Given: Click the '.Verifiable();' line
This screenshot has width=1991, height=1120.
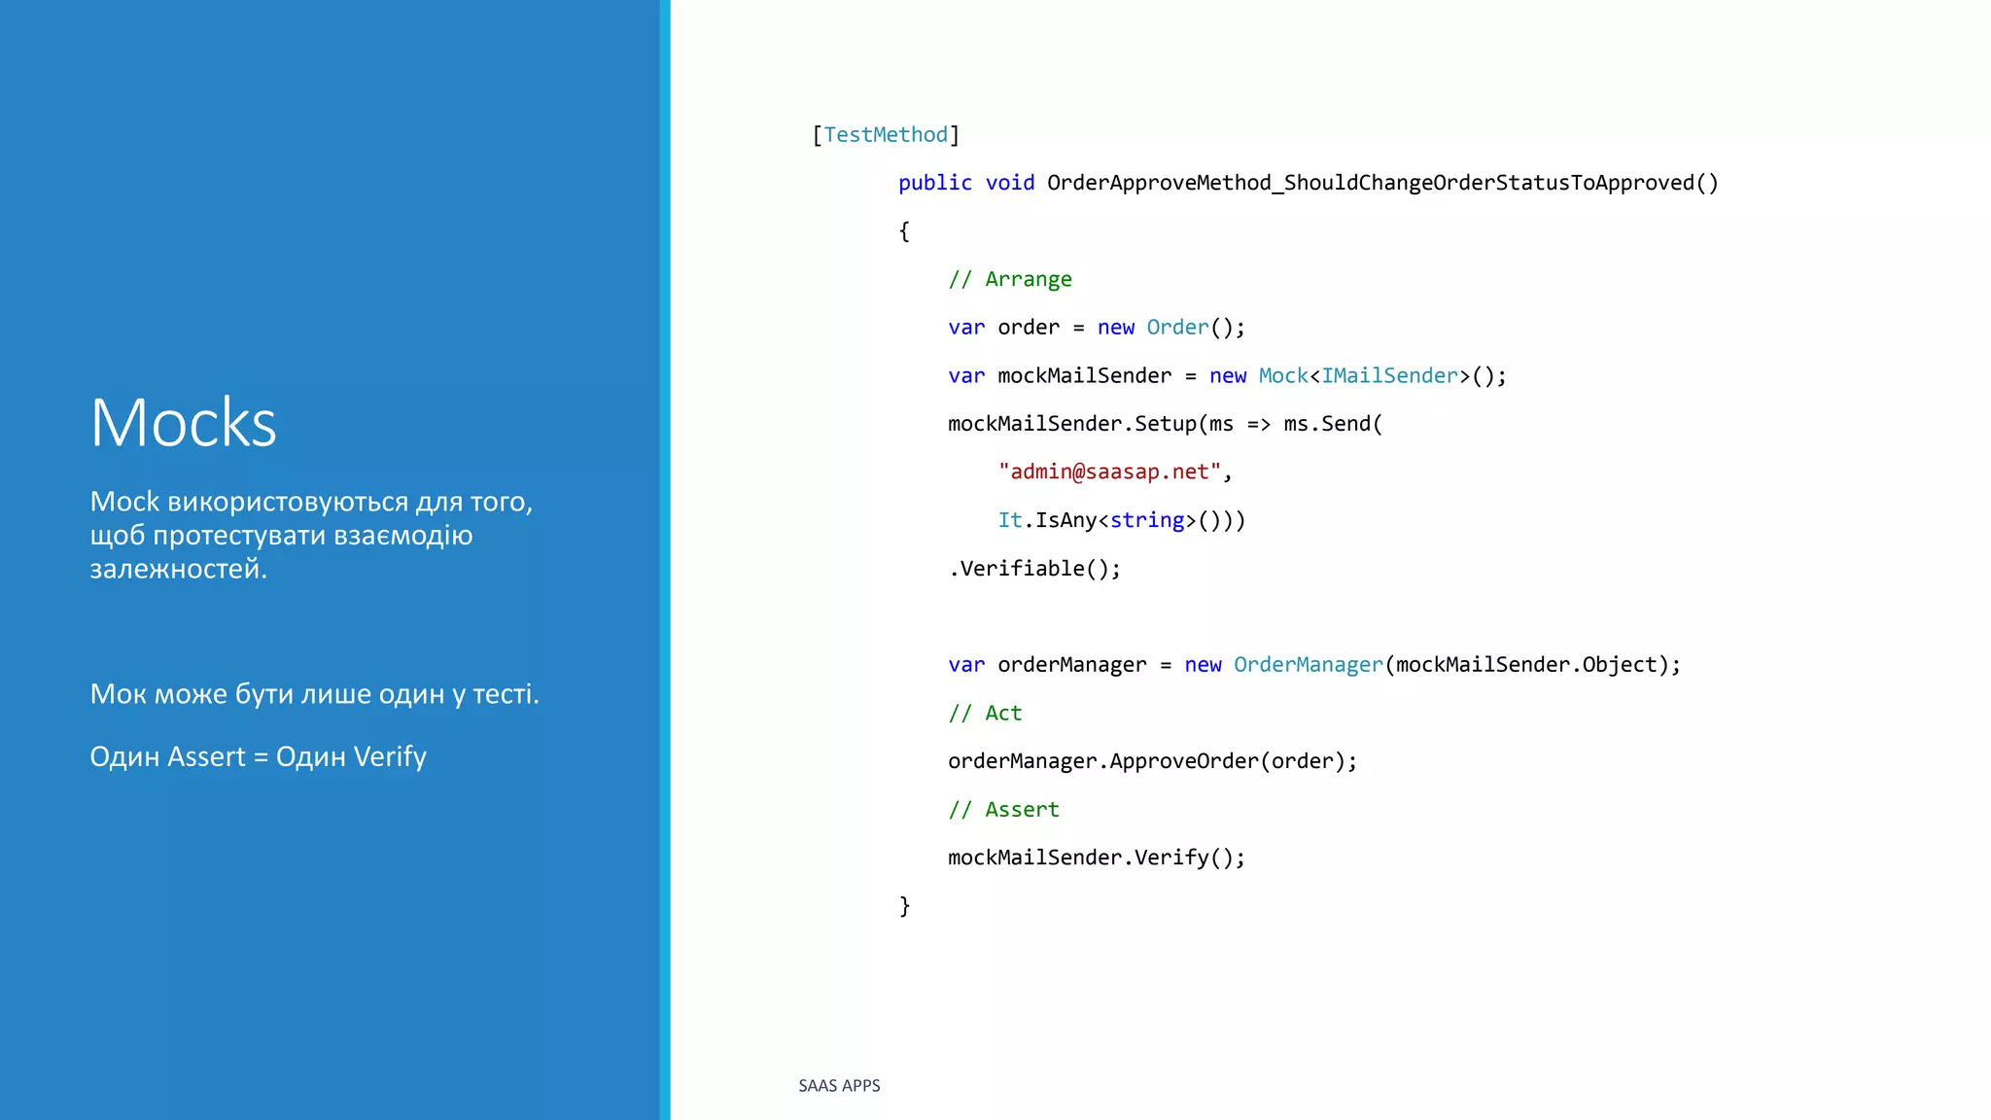Looking at the screenshot, I should [1034, 569].
